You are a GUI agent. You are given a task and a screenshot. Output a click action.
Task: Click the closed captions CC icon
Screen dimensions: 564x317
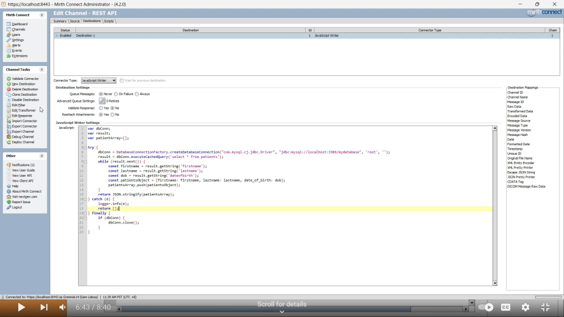coord(506,307)
